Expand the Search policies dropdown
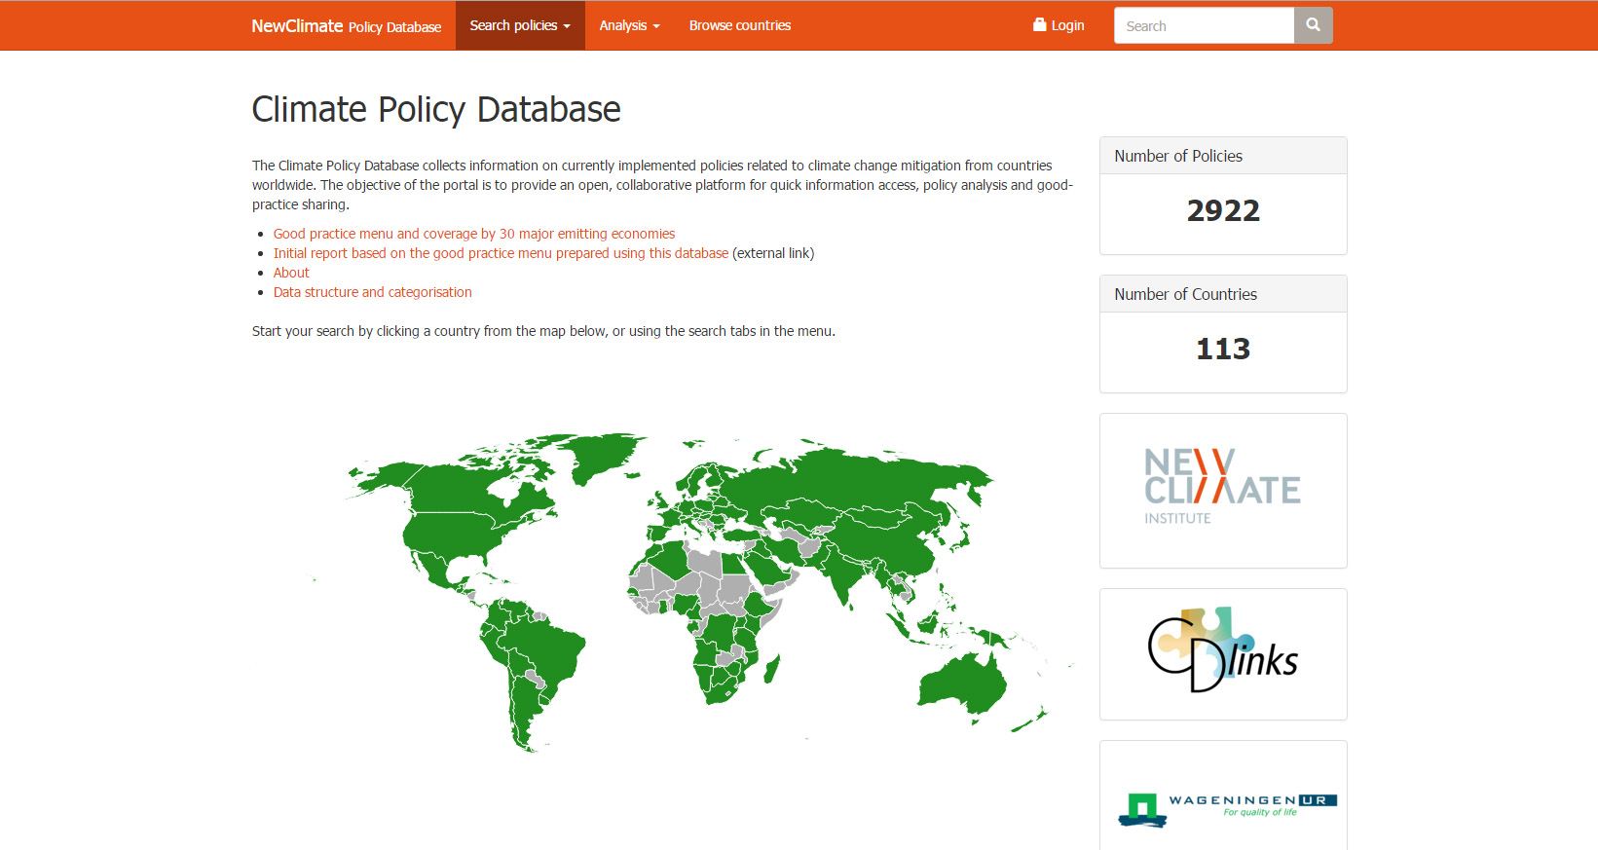Viewport: 1598px width, 850px height. (x=519, y=25)
